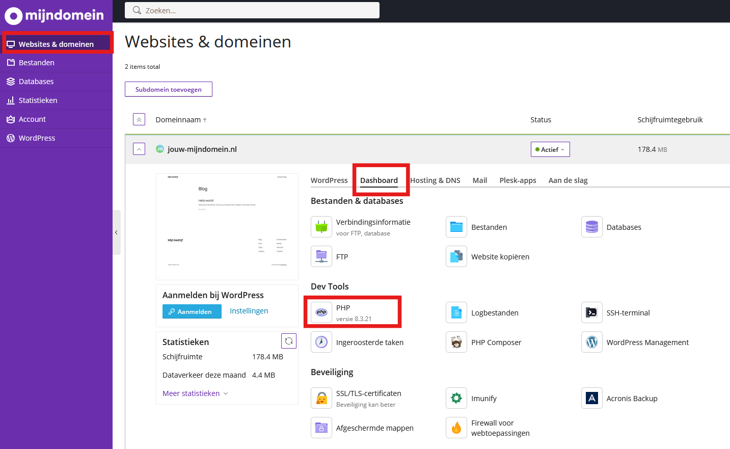Open Imunify security icon
The image size is (730, 449).
(x=456, y=398)
